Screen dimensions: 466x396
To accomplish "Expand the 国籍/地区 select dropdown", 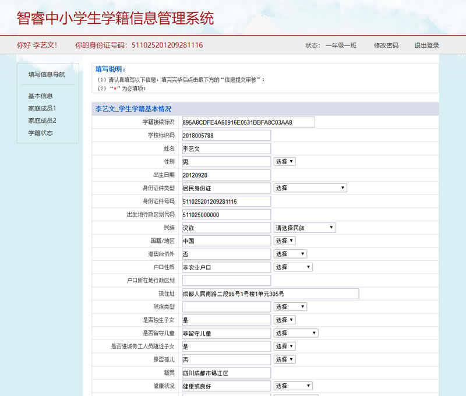I will 284,241.
